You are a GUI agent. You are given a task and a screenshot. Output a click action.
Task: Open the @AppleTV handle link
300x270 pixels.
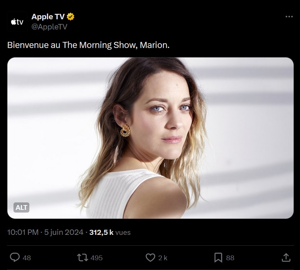point(49,27)
